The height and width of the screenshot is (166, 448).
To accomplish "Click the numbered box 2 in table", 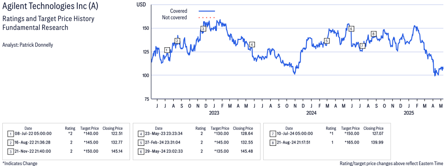I will (10, 143).
